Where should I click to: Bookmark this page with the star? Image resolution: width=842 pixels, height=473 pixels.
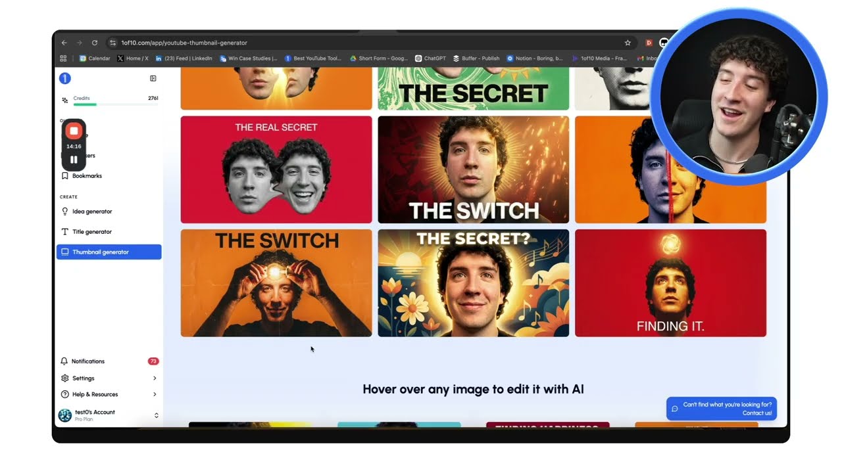628,43
